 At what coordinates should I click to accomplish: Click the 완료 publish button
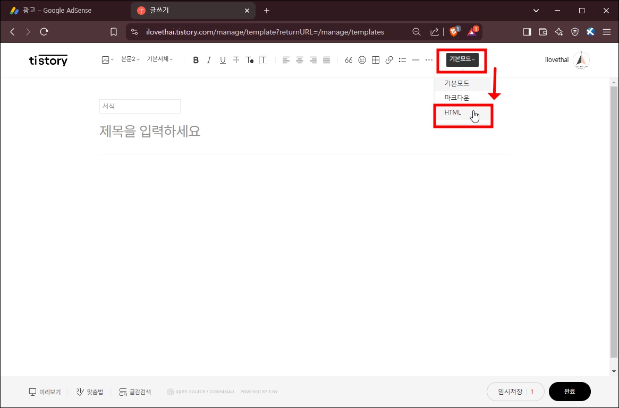569,391
